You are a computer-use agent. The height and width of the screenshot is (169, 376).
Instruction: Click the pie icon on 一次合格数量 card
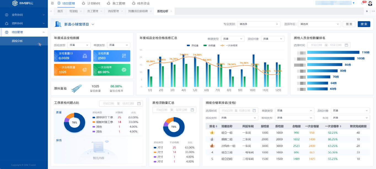click(85, 70)
